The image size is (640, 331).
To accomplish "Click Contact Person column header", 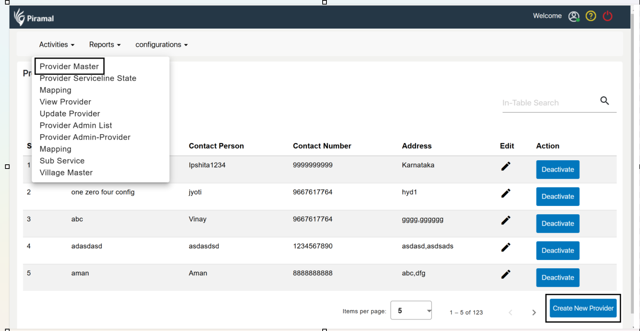I will tap(216, 146).
